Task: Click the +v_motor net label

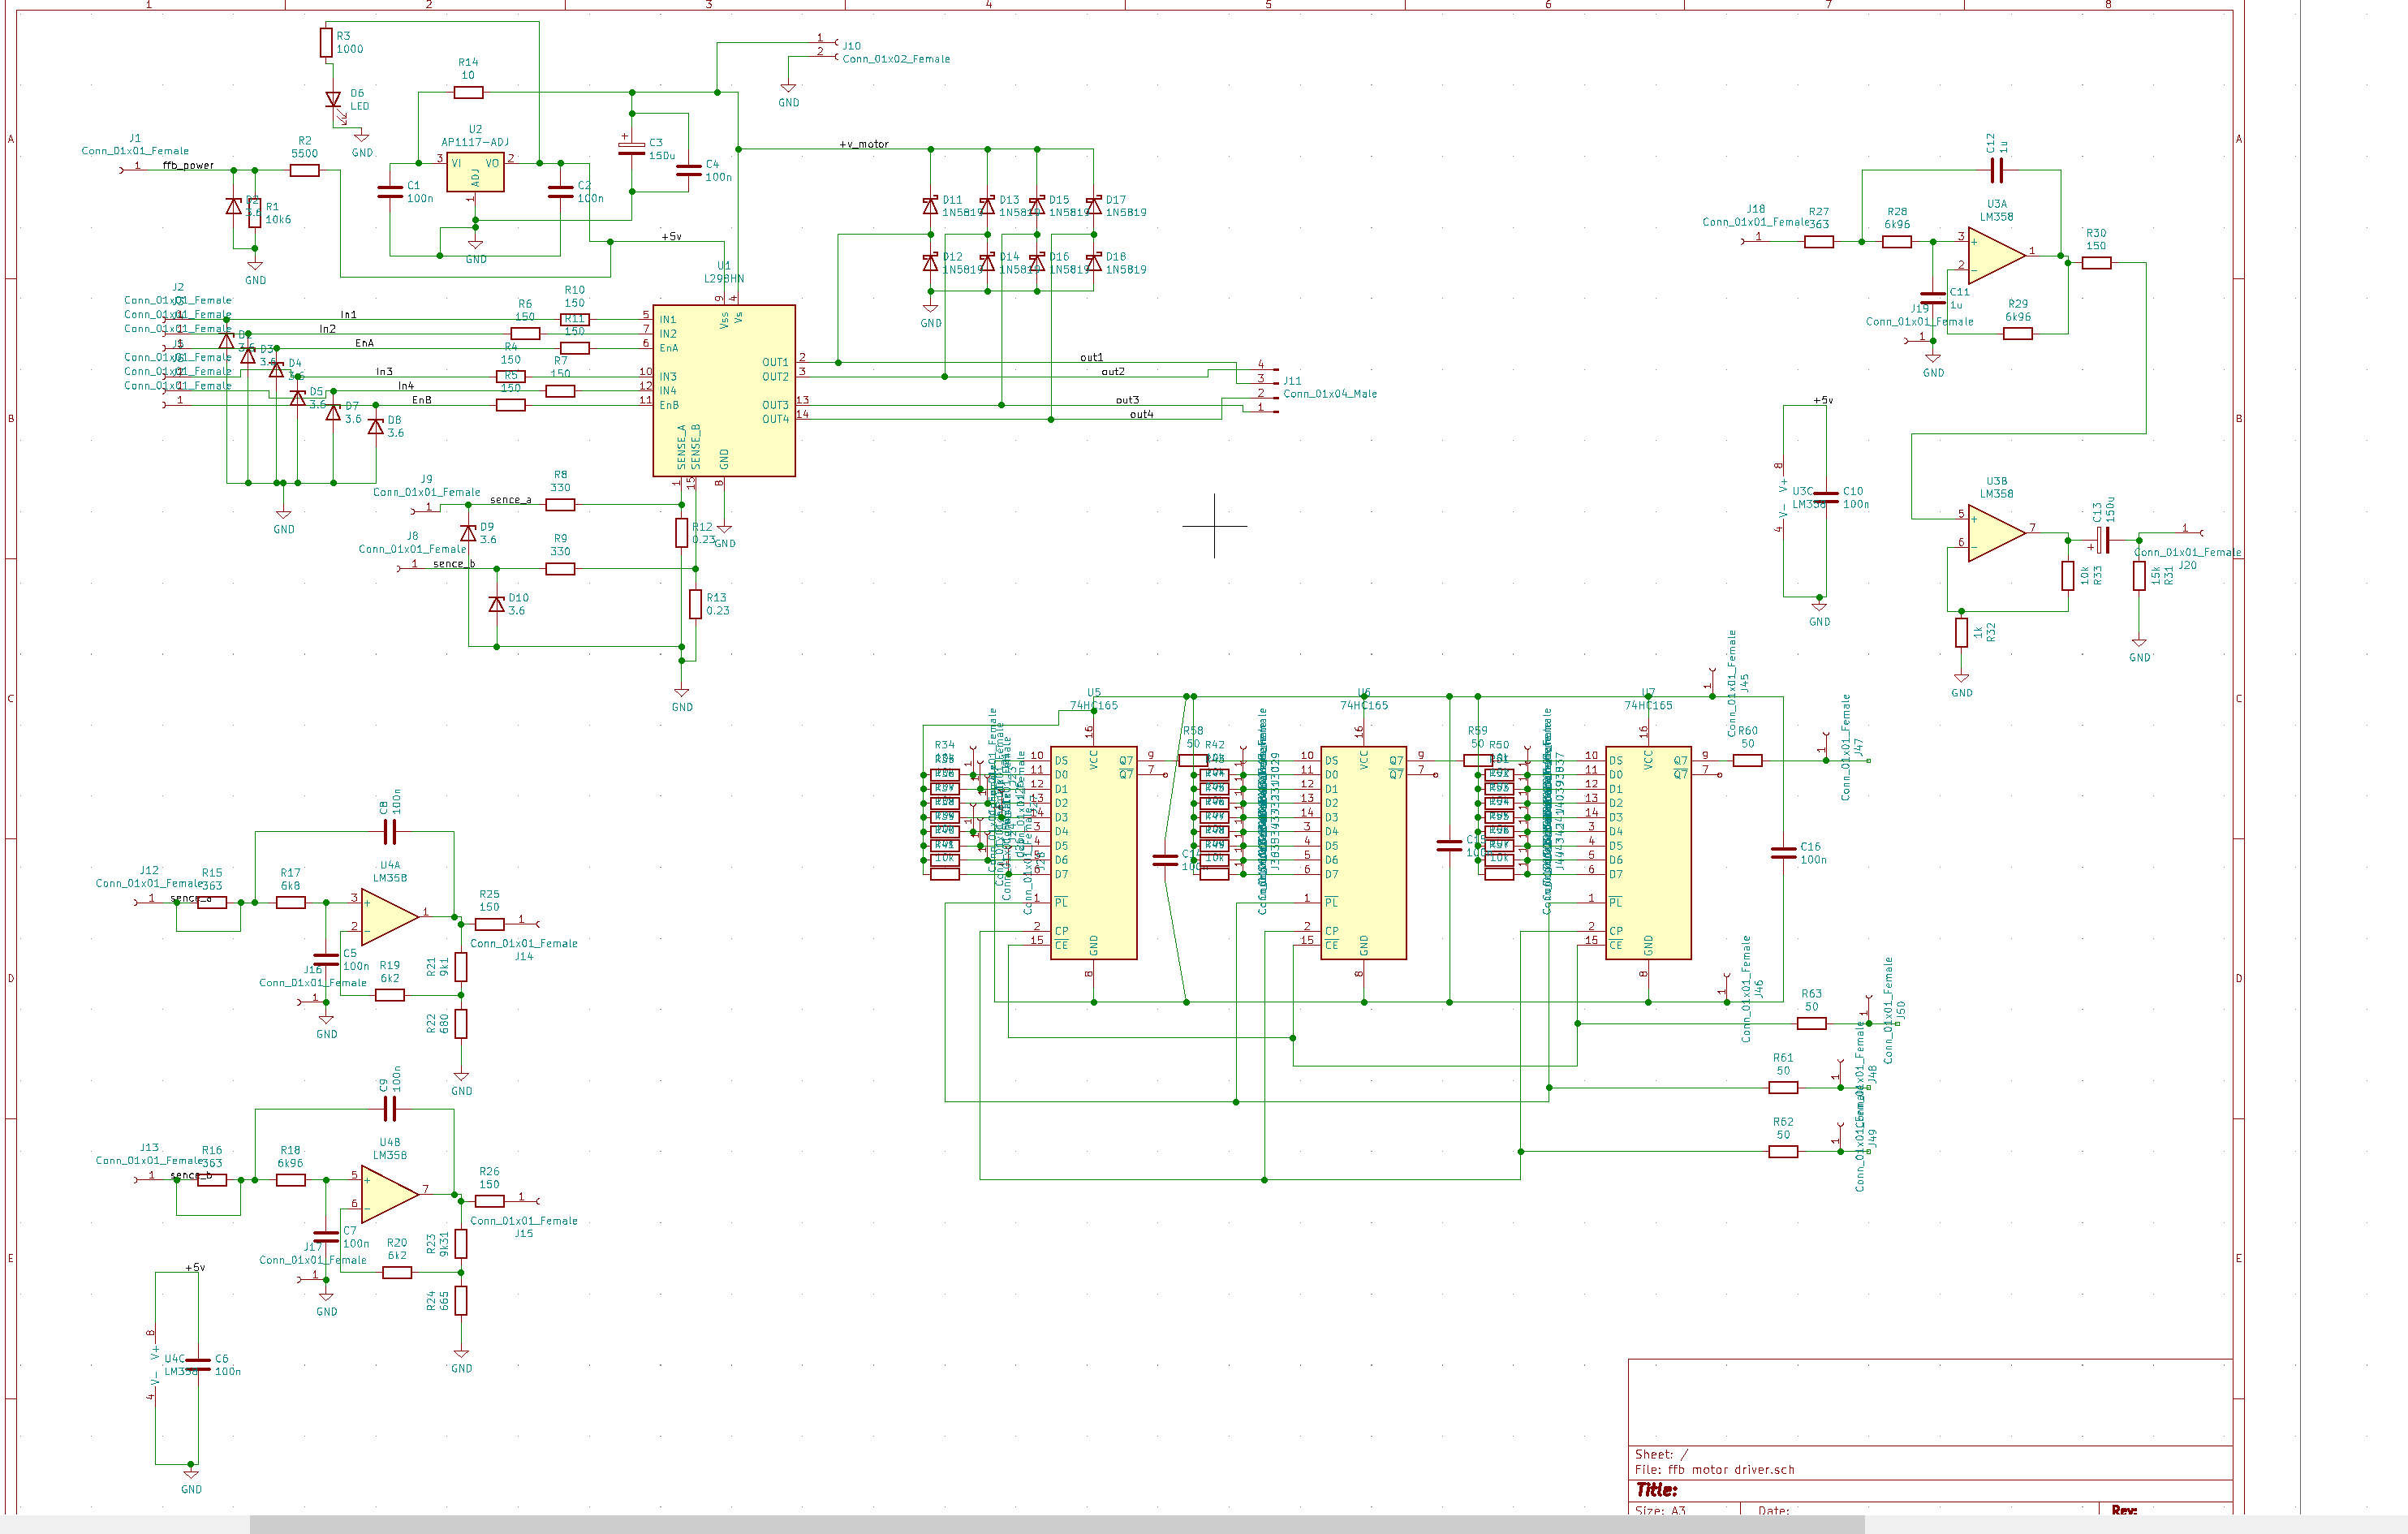Action: (x=864, y=144)
